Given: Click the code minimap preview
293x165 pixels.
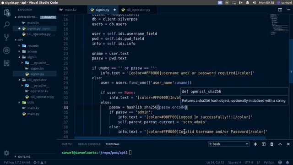Looking at the screenshot, I should click(279, 24).
